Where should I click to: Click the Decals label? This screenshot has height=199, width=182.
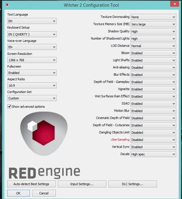click(125, 154)
